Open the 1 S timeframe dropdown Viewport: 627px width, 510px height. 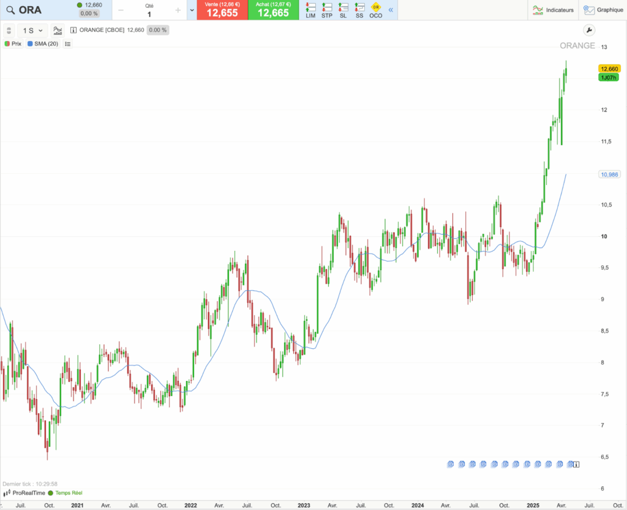(32, 31)
